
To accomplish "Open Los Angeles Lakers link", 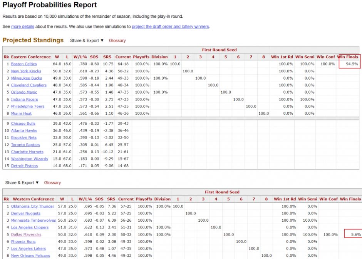I will click(x=28, y=249).
